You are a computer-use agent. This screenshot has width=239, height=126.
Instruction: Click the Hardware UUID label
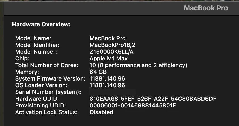click(x=37, y=99)
